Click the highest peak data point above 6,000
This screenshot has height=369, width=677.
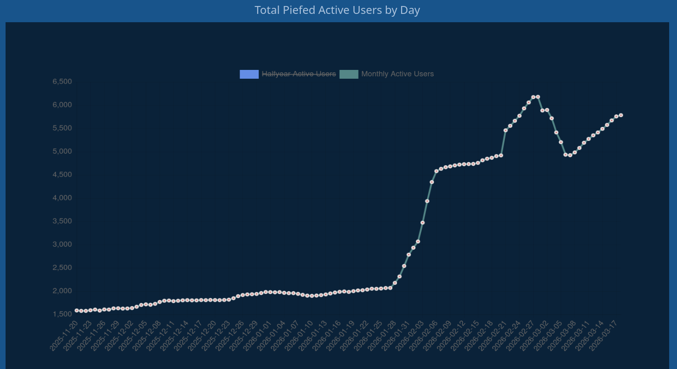(x=538, y=97)
